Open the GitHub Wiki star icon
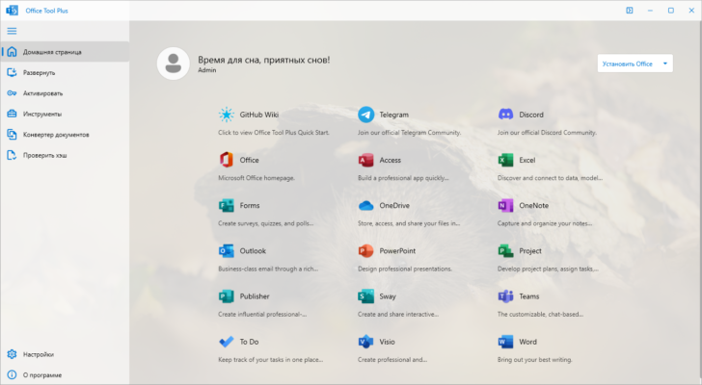702x385 pixels. click(226, 115)
